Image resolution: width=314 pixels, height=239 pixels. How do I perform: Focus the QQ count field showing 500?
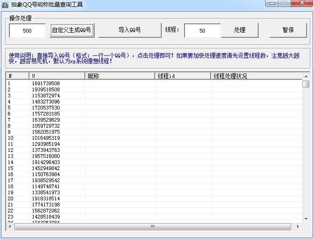[x=27, y=31]
